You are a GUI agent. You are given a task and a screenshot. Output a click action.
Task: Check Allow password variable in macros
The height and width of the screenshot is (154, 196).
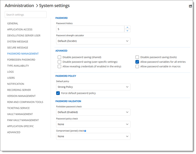[137, 67]
